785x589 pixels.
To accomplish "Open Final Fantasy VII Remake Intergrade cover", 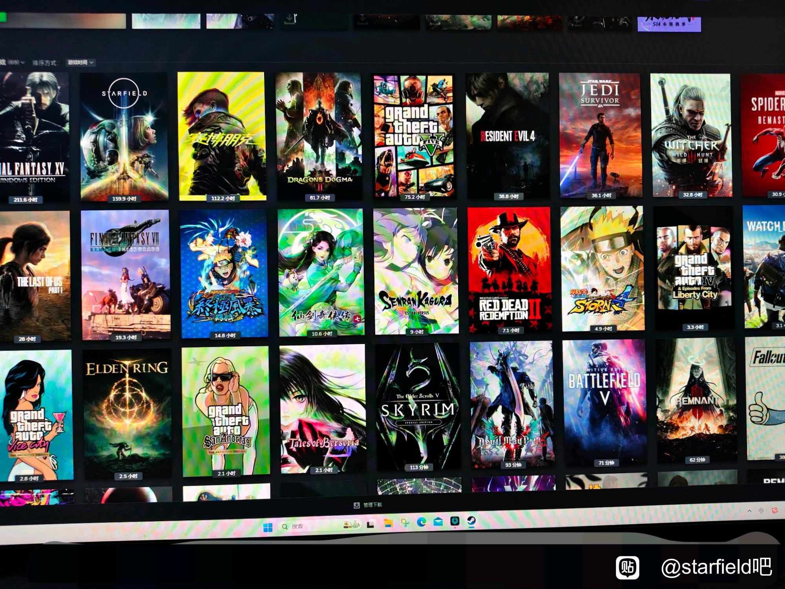I will point(126,274).
